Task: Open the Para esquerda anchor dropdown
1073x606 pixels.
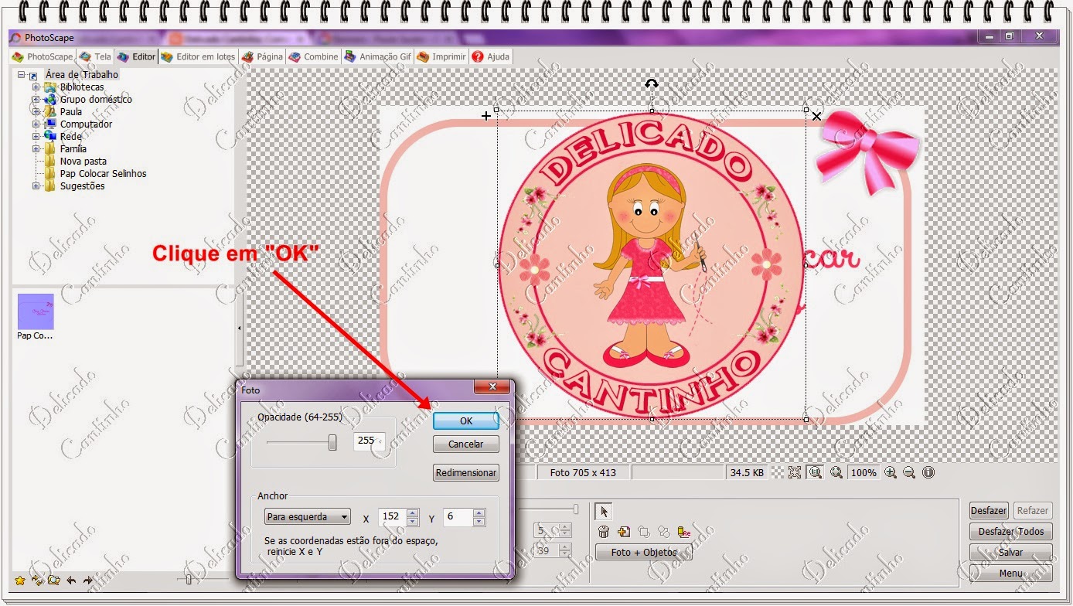Action: tap(307, 516)
